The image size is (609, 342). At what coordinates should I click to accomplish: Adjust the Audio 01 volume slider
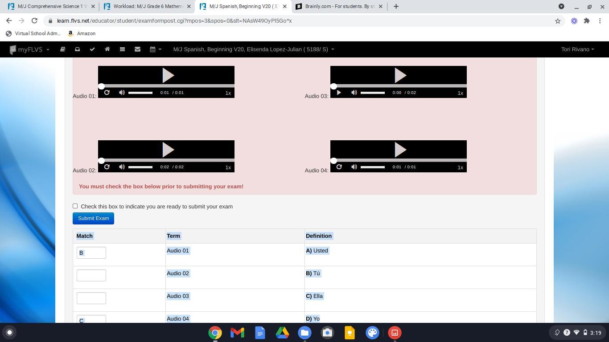pos(140,93)
